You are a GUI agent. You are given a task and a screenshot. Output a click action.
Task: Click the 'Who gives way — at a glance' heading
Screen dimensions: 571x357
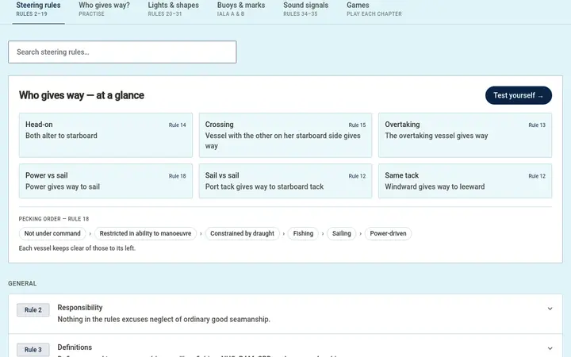tap(82, 95)
